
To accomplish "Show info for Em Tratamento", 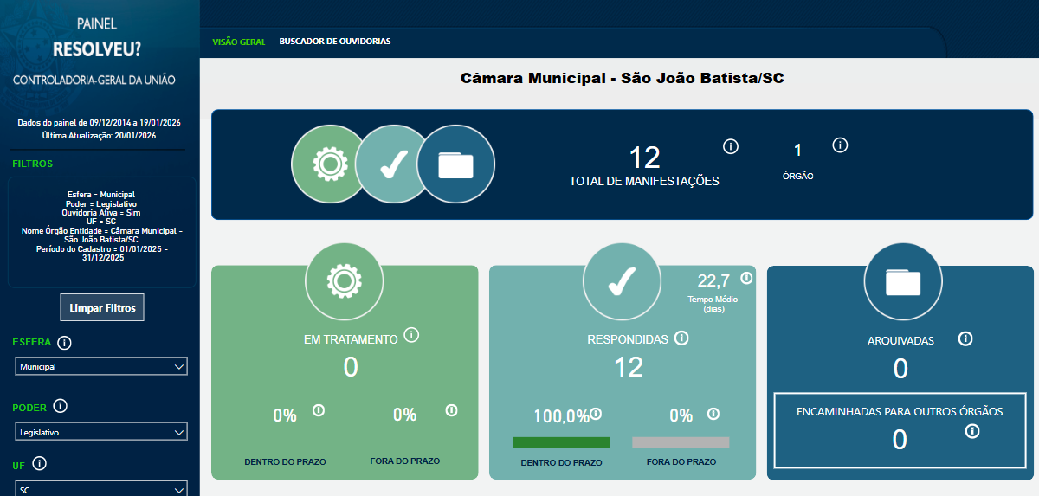I will click(x=411, y=335).
